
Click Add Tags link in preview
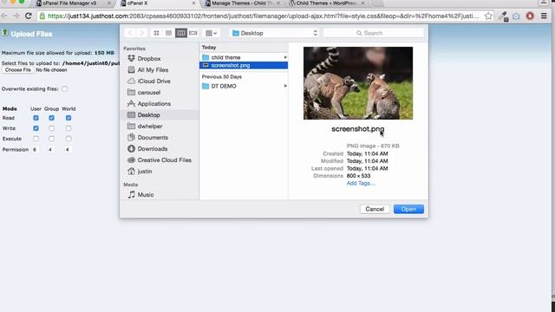coord(361,183)
